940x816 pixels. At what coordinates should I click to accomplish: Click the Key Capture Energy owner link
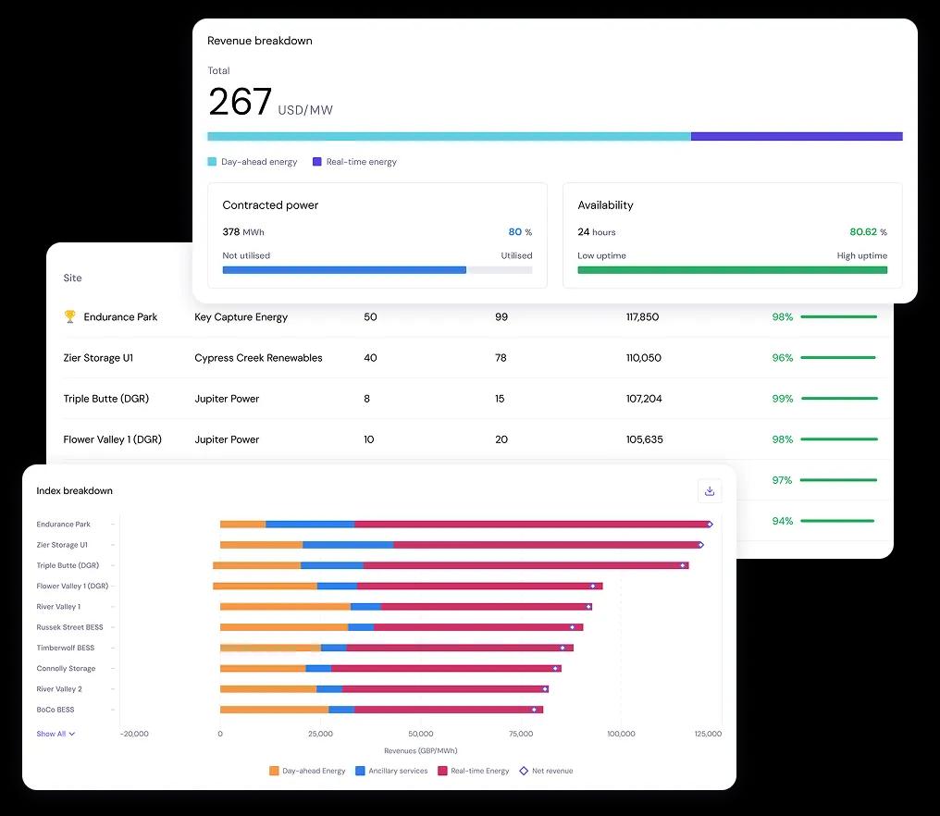241,317
